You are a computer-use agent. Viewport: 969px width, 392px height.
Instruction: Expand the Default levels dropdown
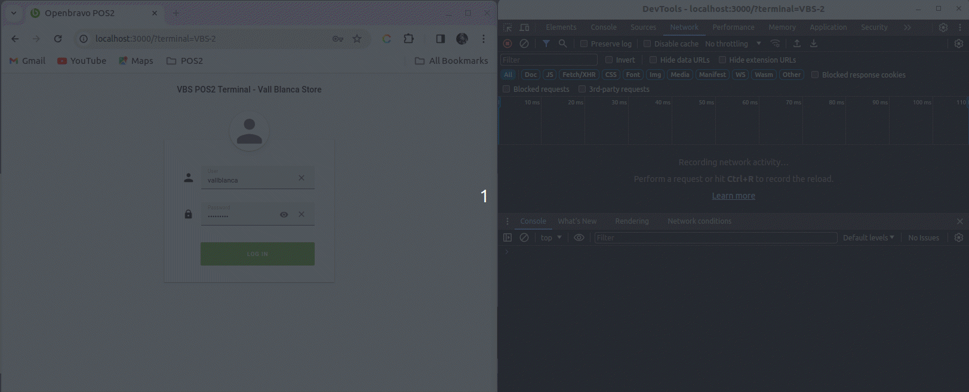click(868, 237)
